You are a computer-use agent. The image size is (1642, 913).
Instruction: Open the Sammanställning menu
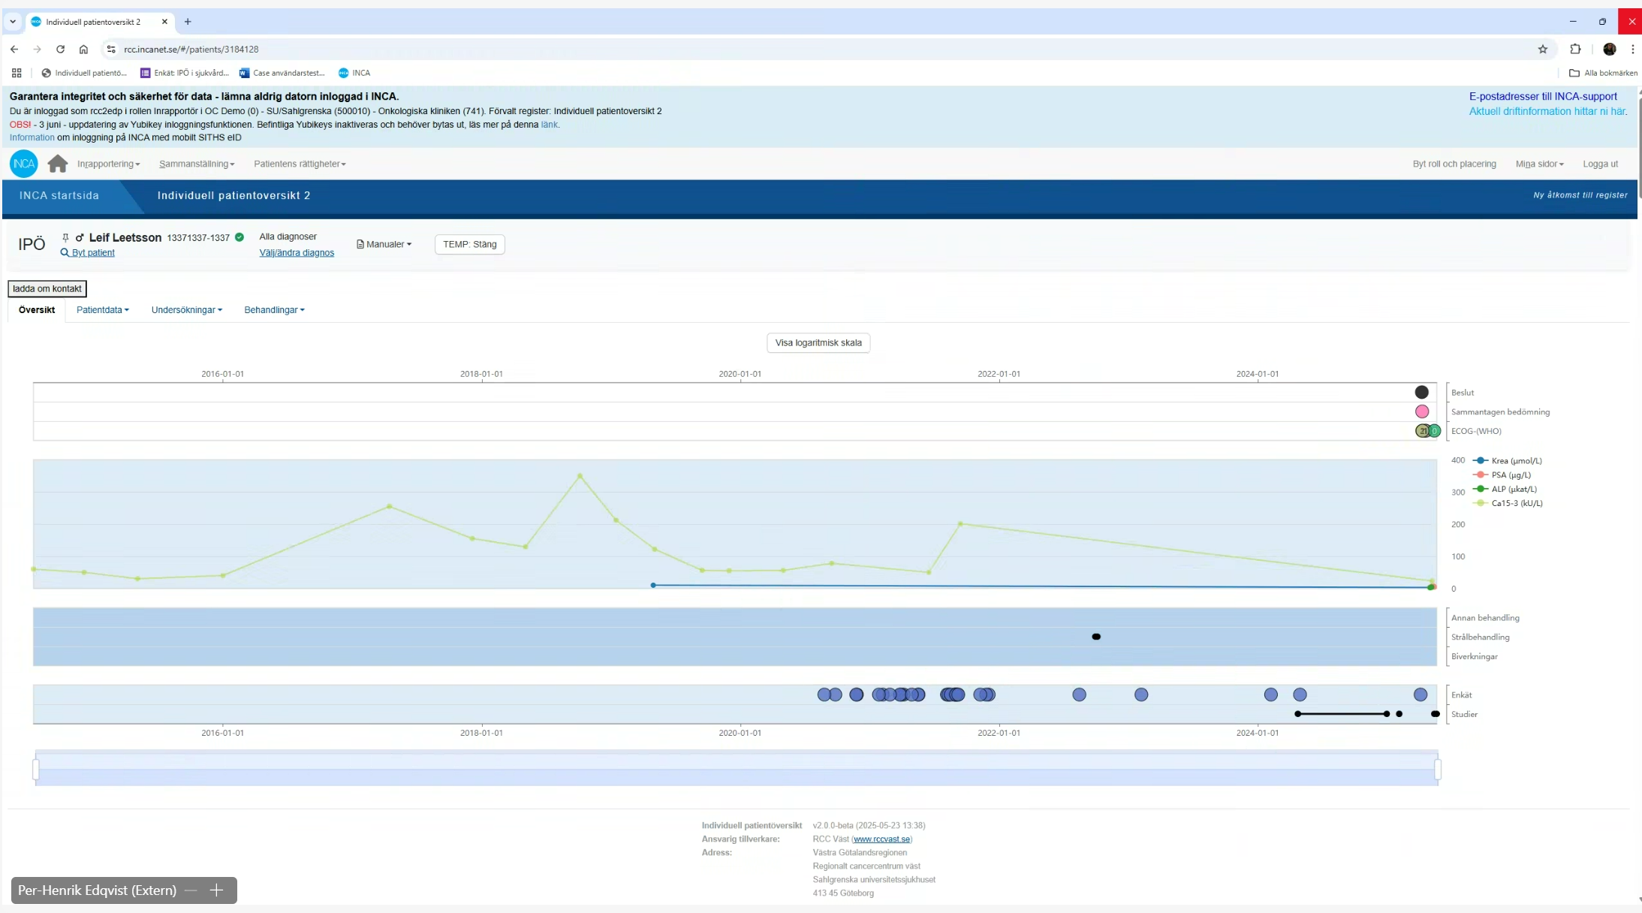point(196,164)
